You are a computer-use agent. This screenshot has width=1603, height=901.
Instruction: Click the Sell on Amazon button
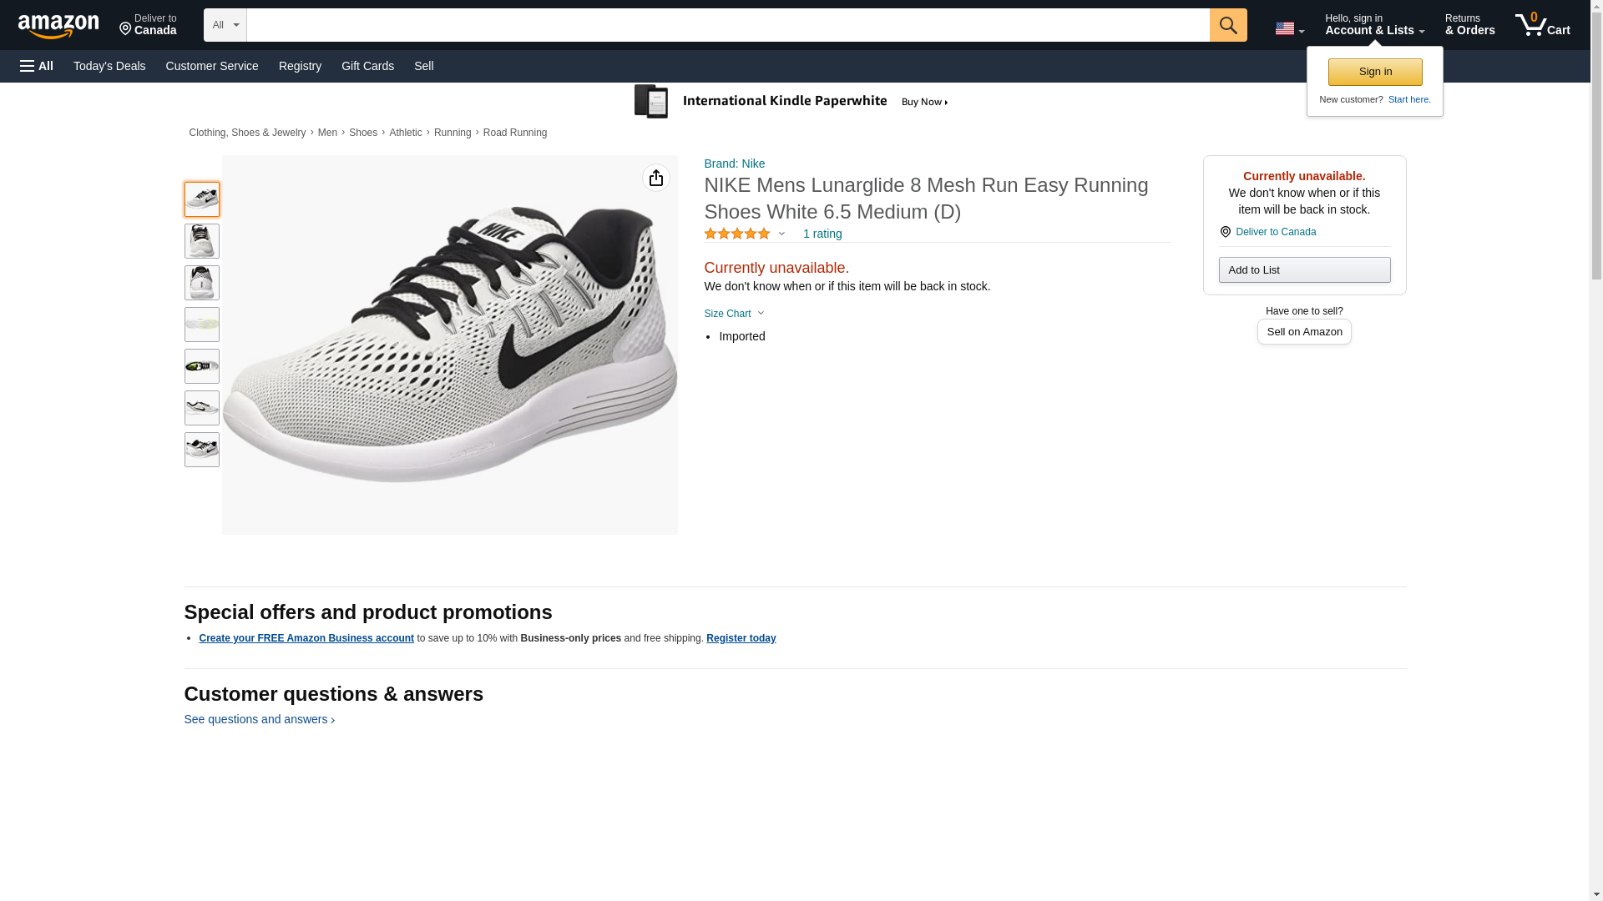pos(1304,332)
